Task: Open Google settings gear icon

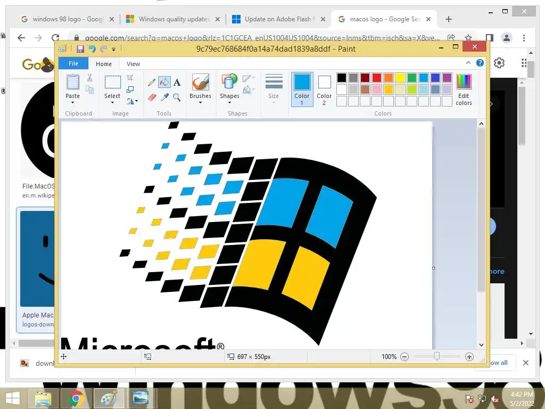Action: pos(499,63)
